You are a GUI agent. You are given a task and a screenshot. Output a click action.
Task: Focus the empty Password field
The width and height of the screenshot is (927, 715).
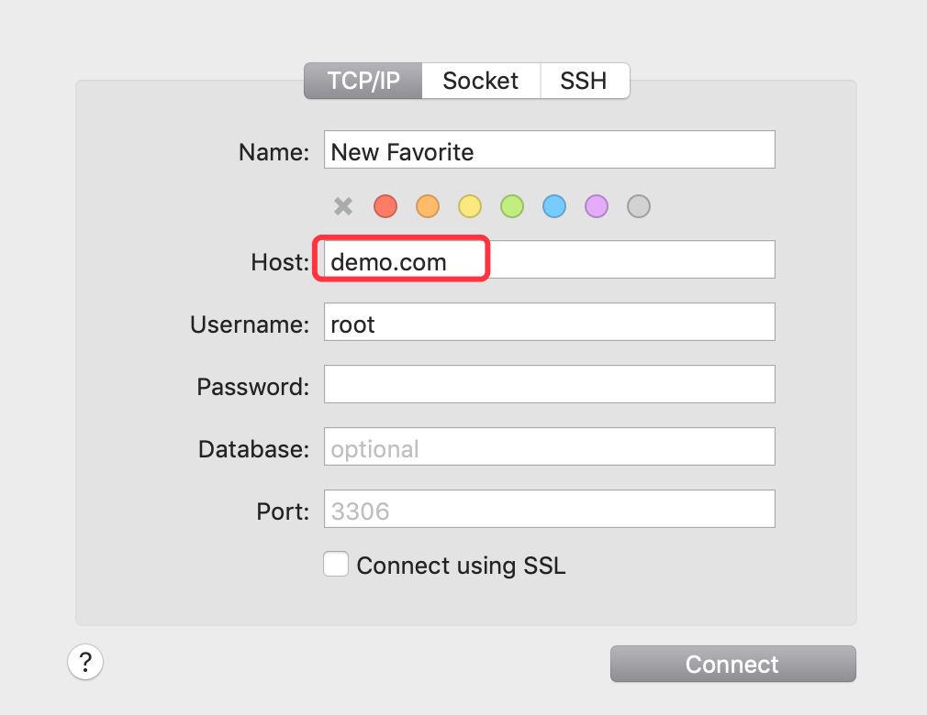[549, 384]
